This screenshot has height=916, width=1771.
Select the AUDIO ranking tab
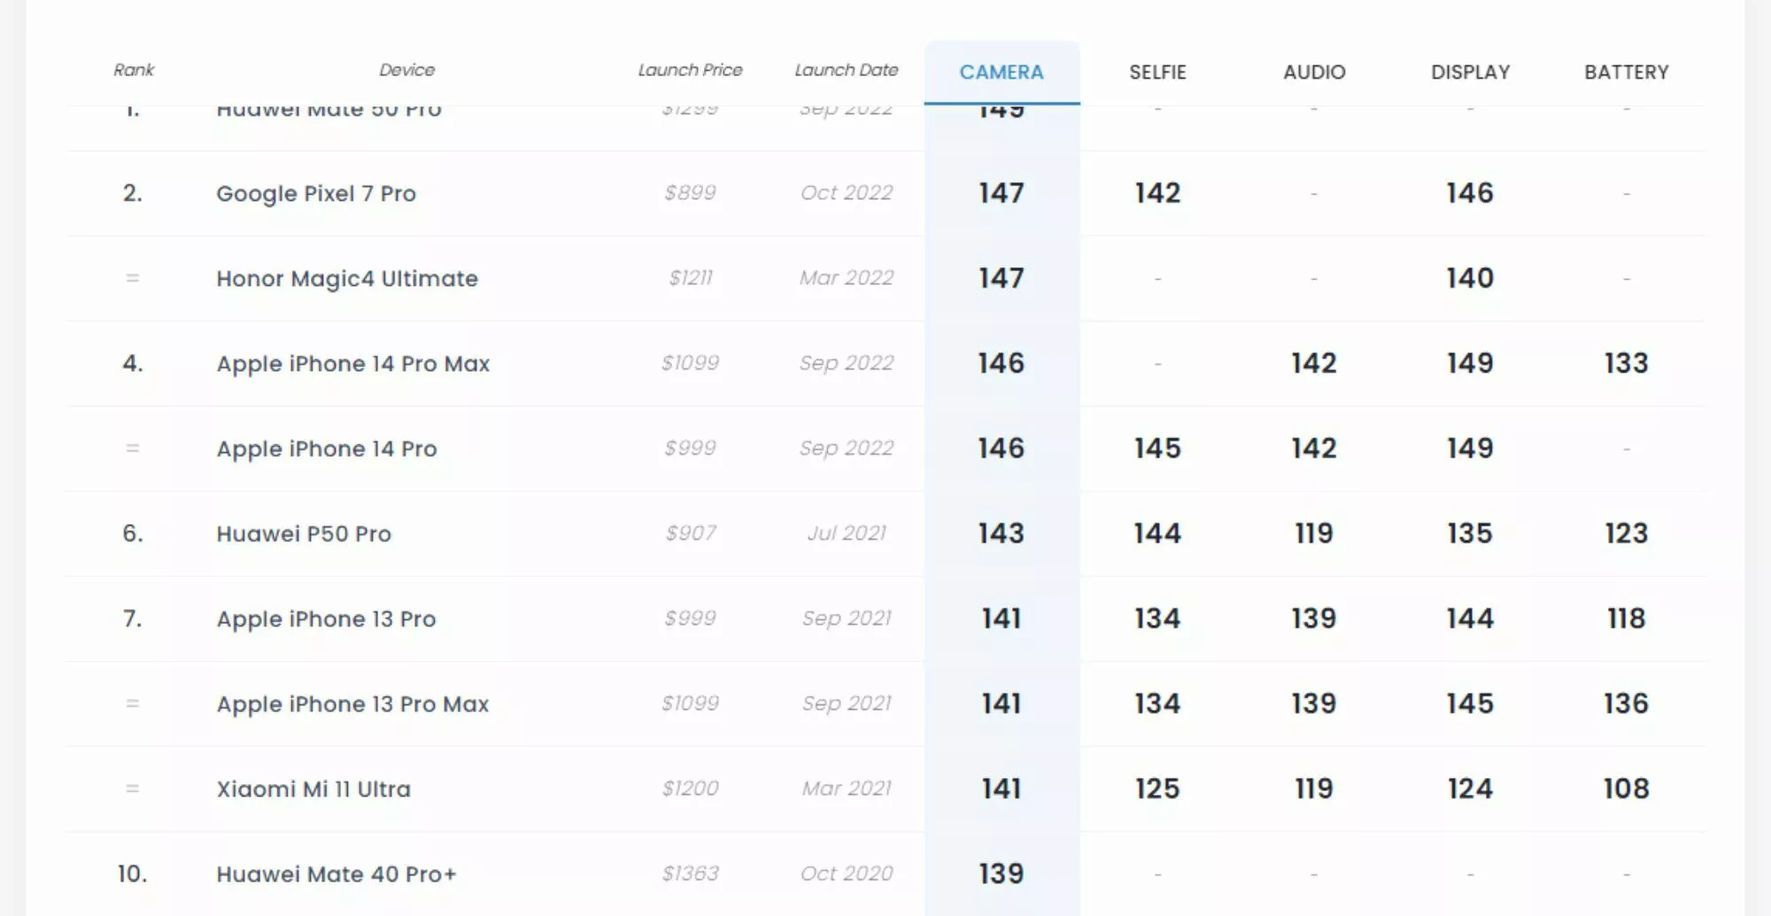[x=1314, y=73]
